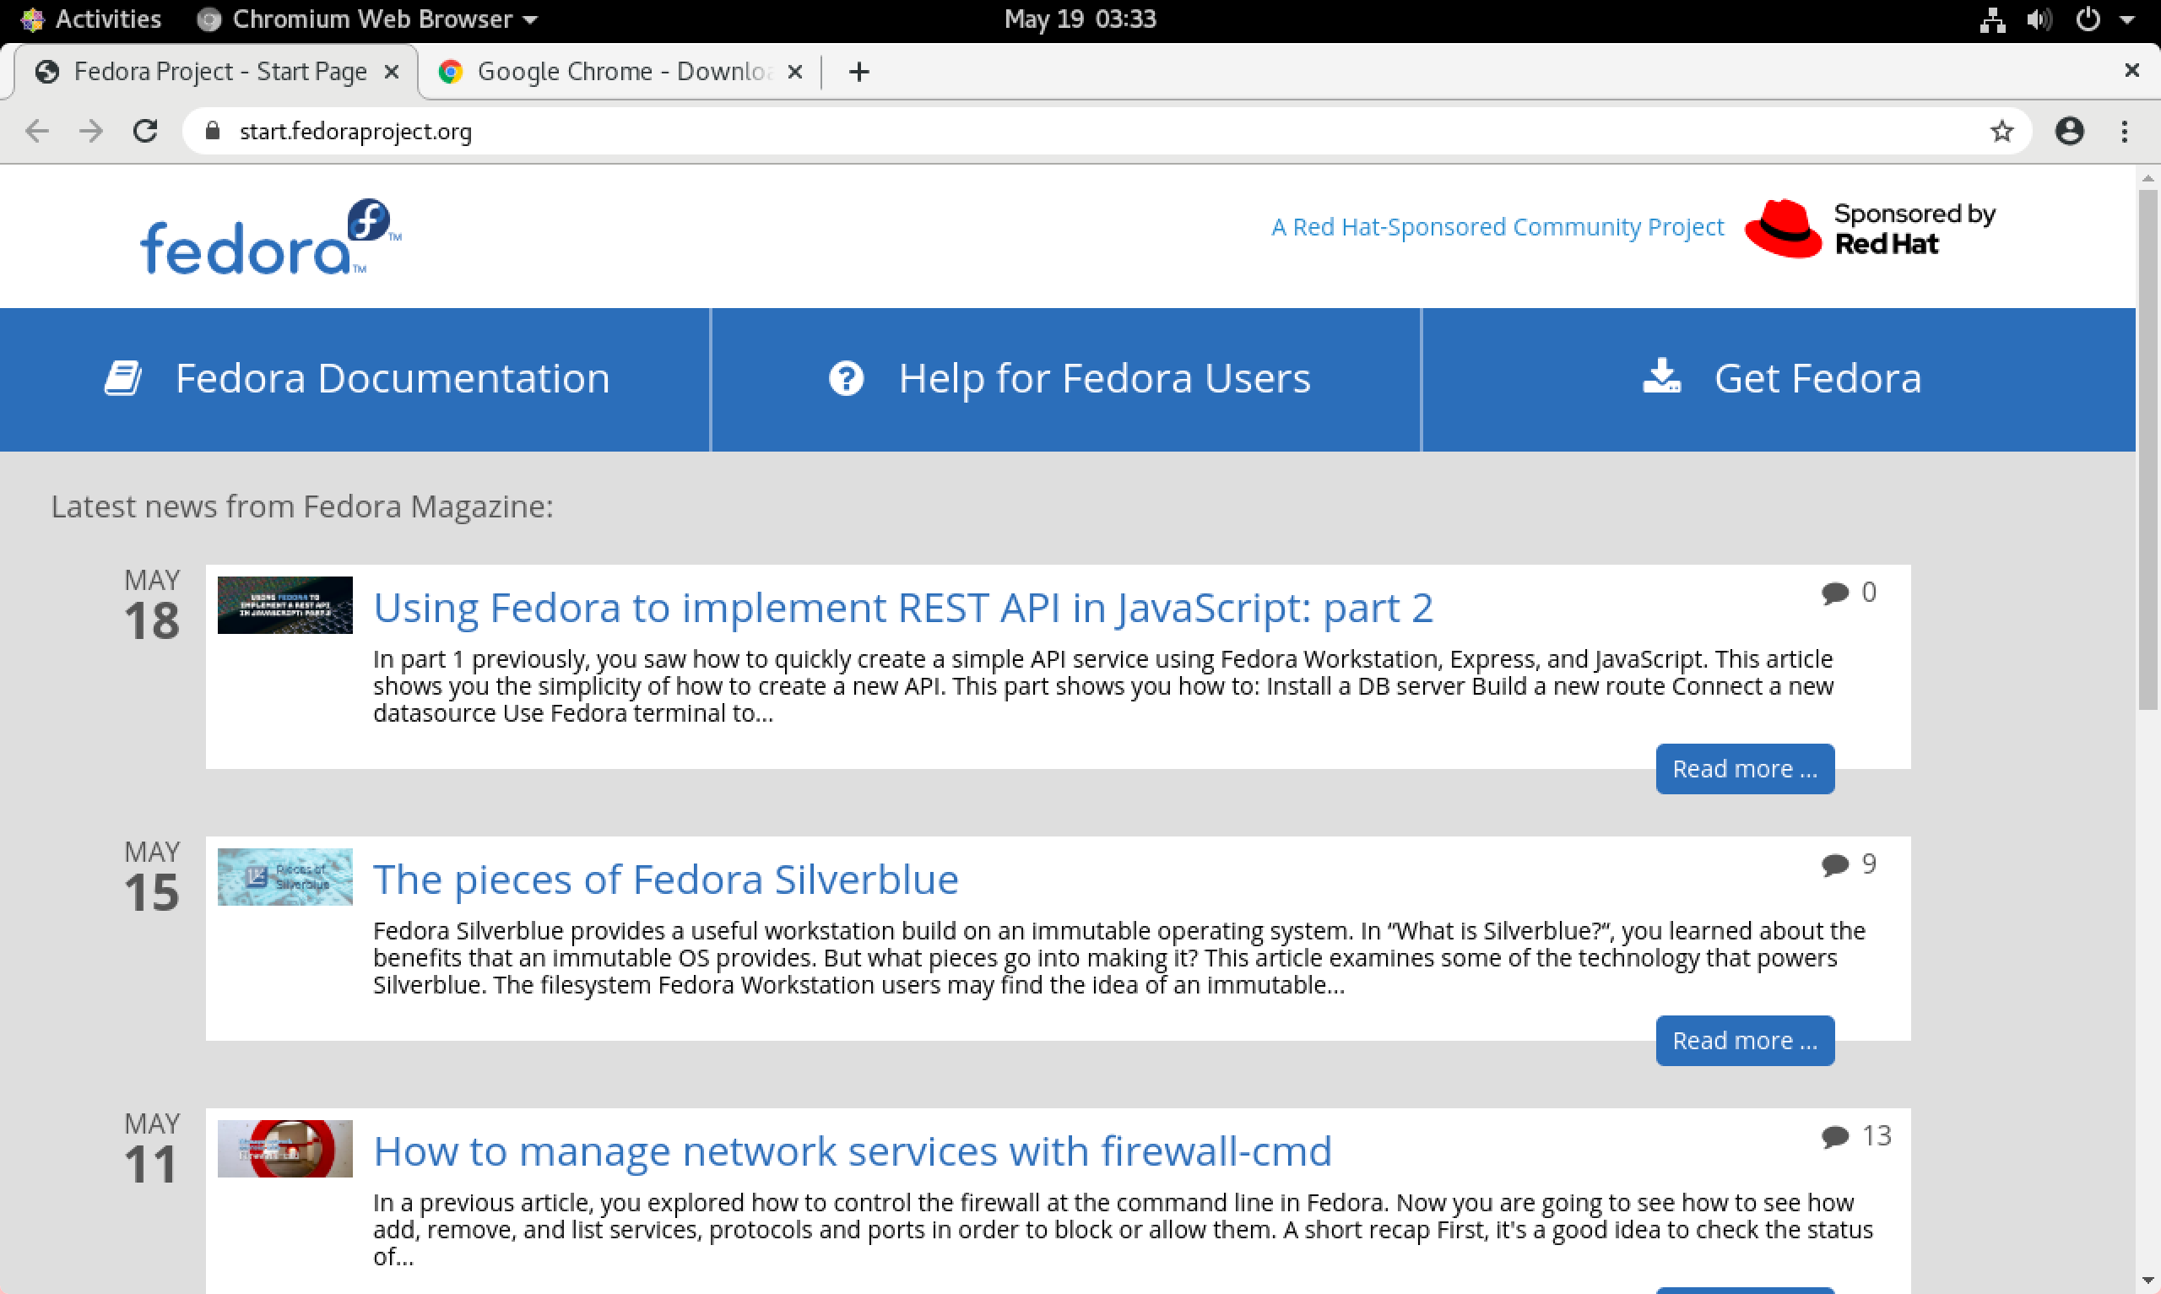Select the Fedora Project Start Page tab
Screen dimensions: 2161x1294
216,73
